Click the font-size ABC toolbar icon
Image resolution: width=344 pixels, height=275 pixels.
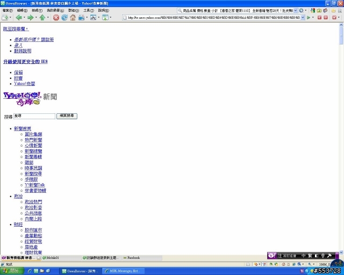tap(93, 18)
